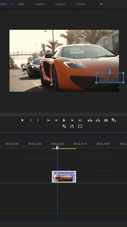Click the bottom-left corner handle of selection box
This screenshot has height=227, width=127.
[96, 83]
